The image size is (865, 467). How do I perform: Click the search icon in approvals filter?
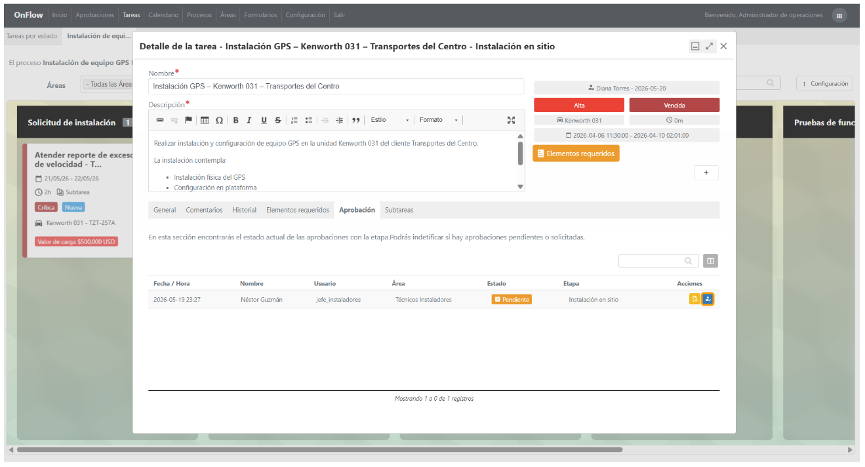click(x=688, y=261)
